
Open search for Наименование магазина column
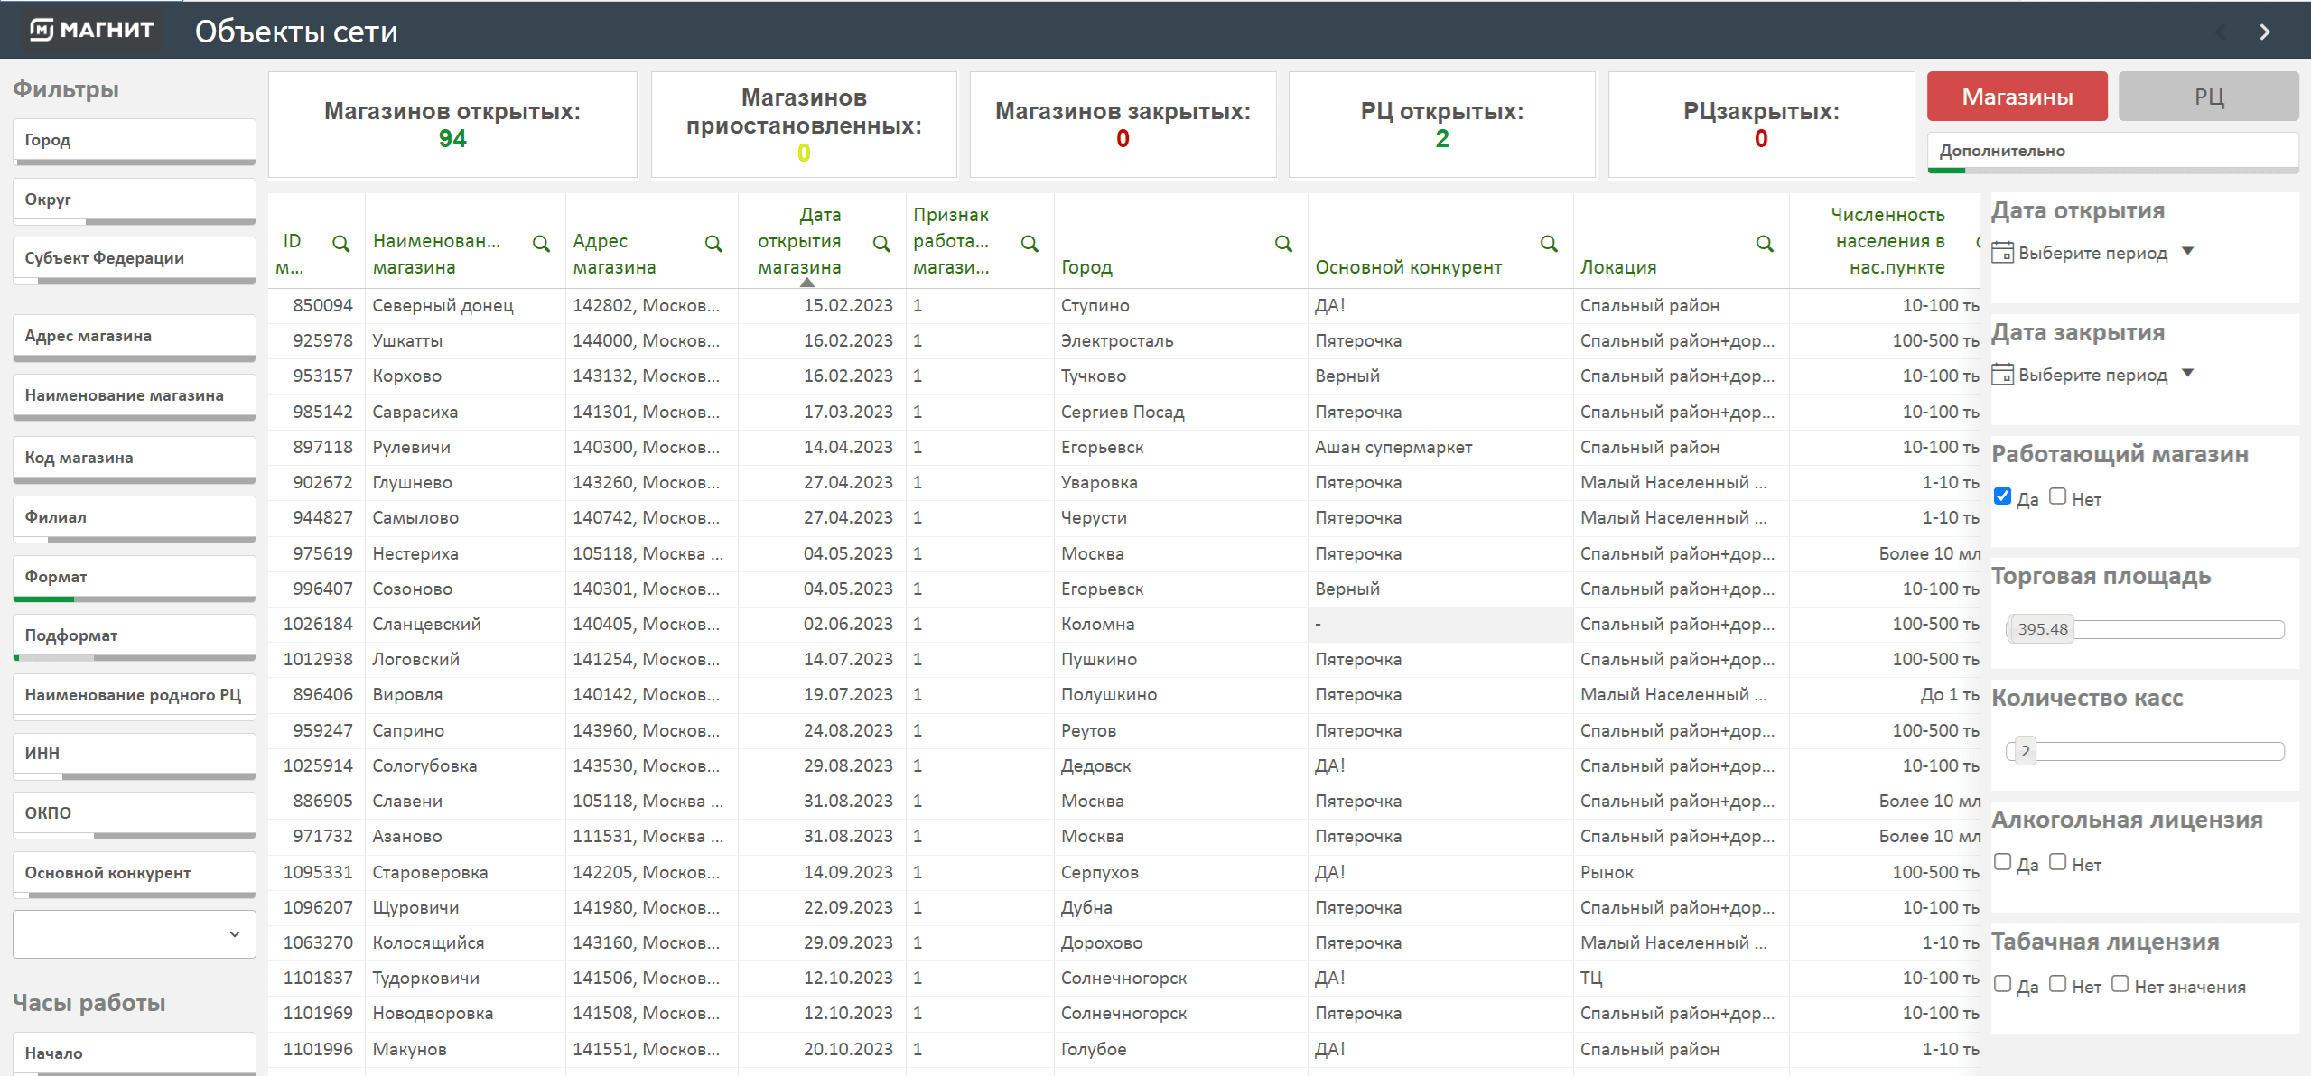[x=541, y=244]
